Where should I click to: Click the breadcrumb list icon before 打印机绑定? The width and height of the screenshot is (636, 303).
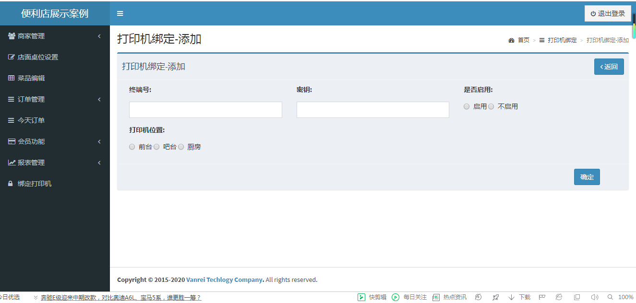pos(542,40)
